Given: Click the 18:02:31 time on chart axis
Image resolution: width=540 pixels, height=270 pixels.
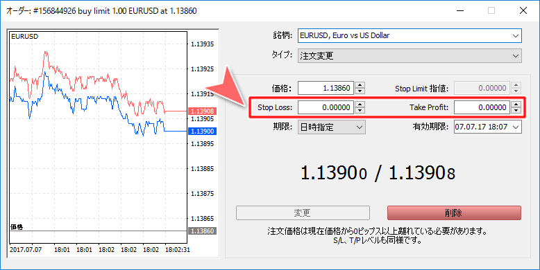Looking at the screenshot, I should point(178,250).
